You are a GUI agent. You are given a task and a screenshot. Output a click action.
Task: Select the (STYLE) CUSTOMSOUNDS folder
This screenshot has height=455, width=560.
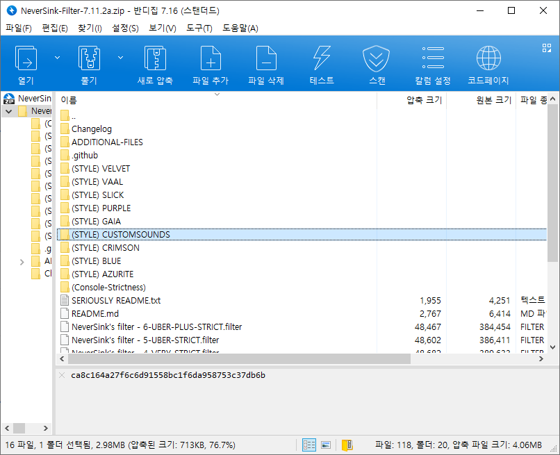click(x=302, y=235)
